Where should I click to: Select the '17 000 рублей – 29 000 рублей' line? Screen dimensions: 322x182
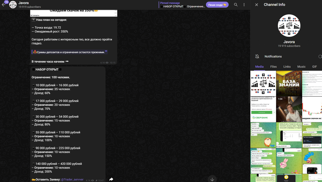55,101
